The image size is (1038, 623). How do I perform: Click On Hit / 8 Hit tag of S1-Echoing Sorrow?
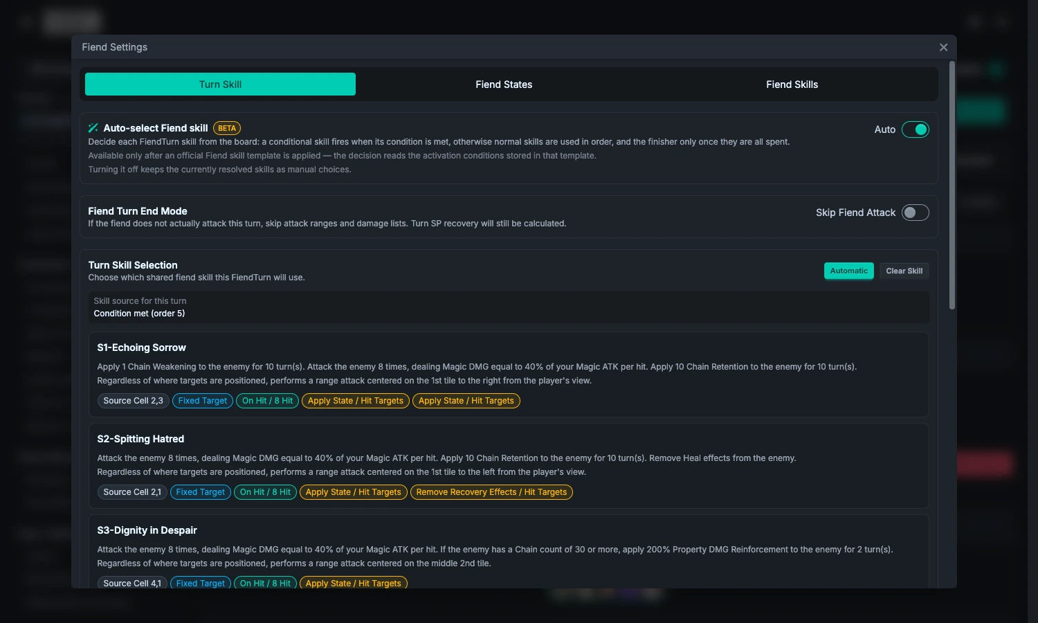tap(267, 401)
